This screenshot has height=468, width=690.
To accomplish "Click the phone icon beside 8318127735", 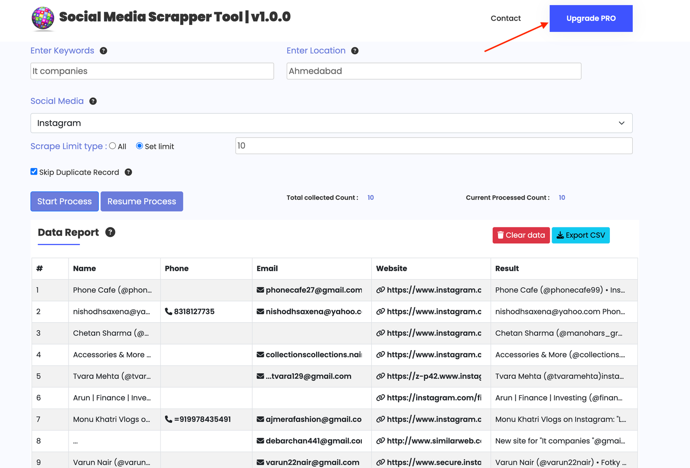I will point(169,311).
